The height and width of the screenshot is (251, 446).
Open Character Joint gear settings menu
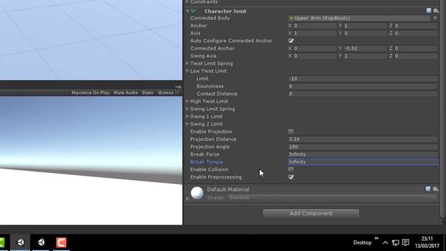click(436, 11)
